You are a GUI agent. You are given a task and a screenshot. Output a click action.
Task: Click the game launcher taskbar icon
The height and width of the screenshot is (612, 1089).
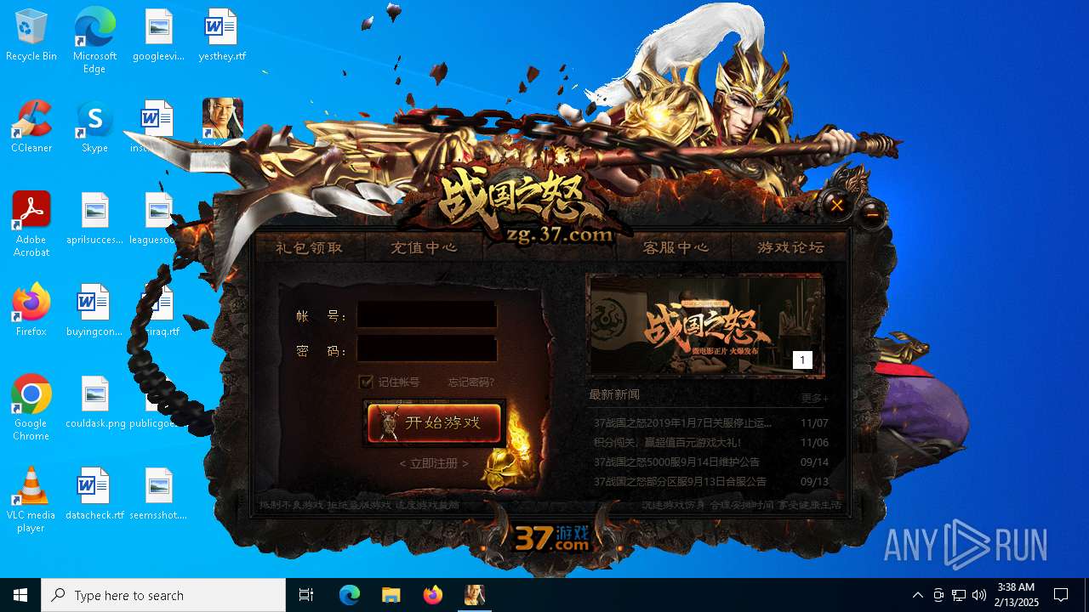click(474, 595)
